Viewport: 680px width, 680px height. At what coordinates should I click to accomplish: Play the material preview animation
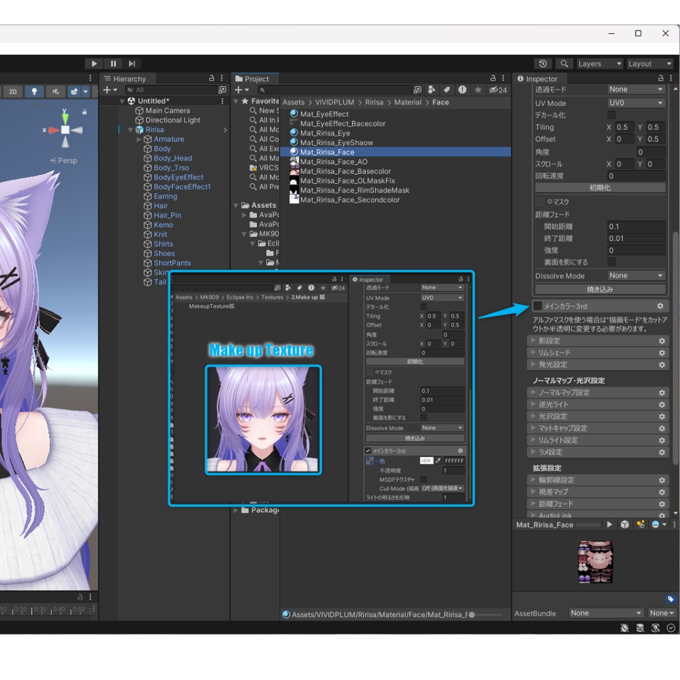[609, 525]
